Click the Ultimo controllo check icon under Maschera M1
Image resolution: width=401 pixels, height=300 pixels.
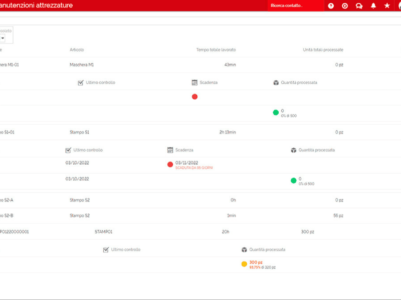tap(81, 82)
